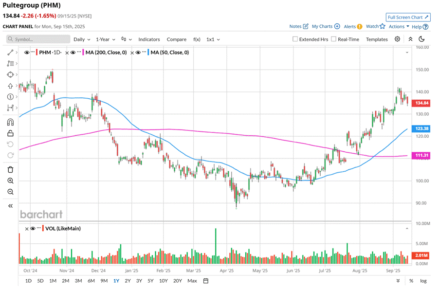Viewport: 439px width, 289px height.
Task: Enable the Extended Hrs checkbox
Action: pos(295,39)
